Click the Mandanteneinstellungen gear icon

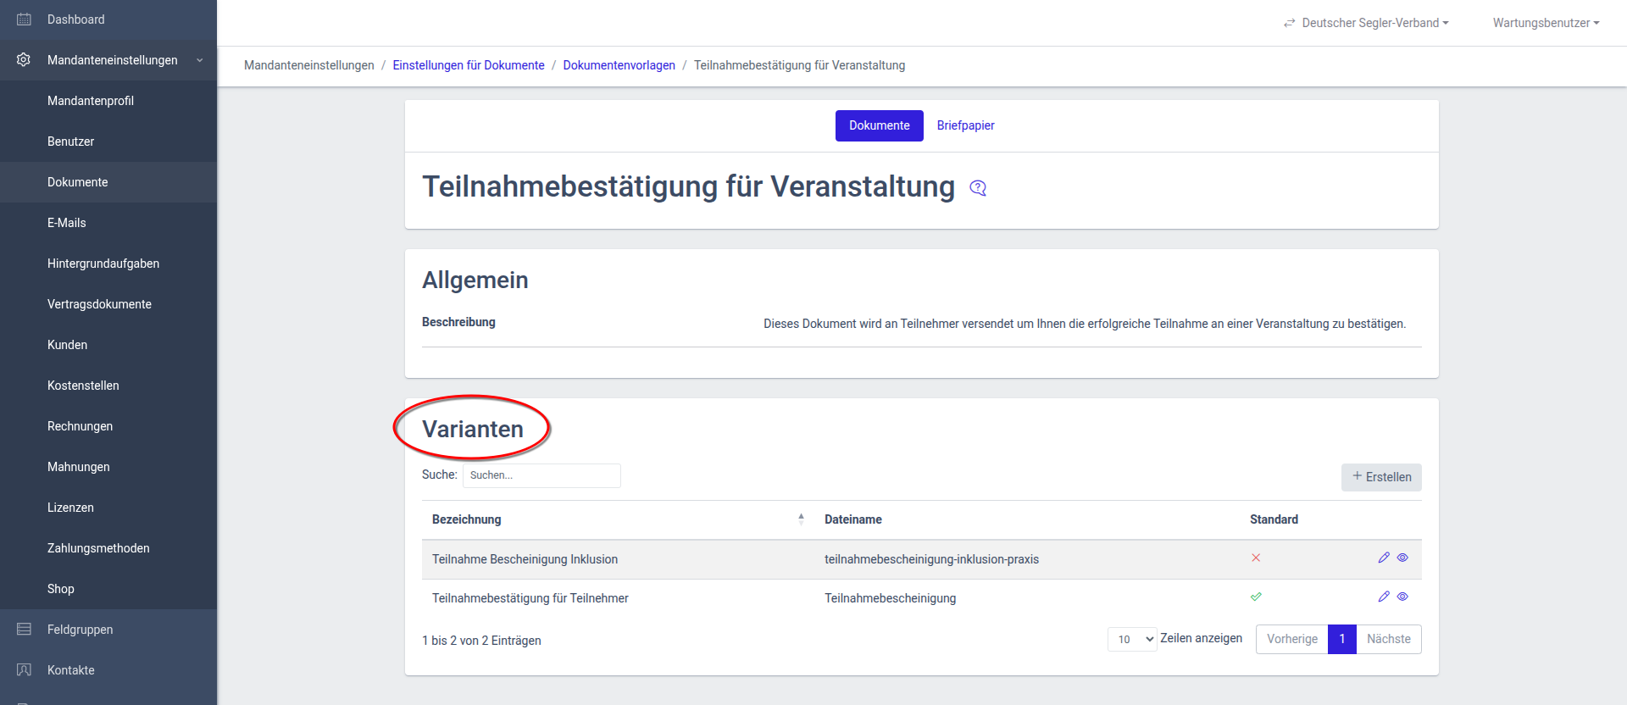tap(24, 60)
